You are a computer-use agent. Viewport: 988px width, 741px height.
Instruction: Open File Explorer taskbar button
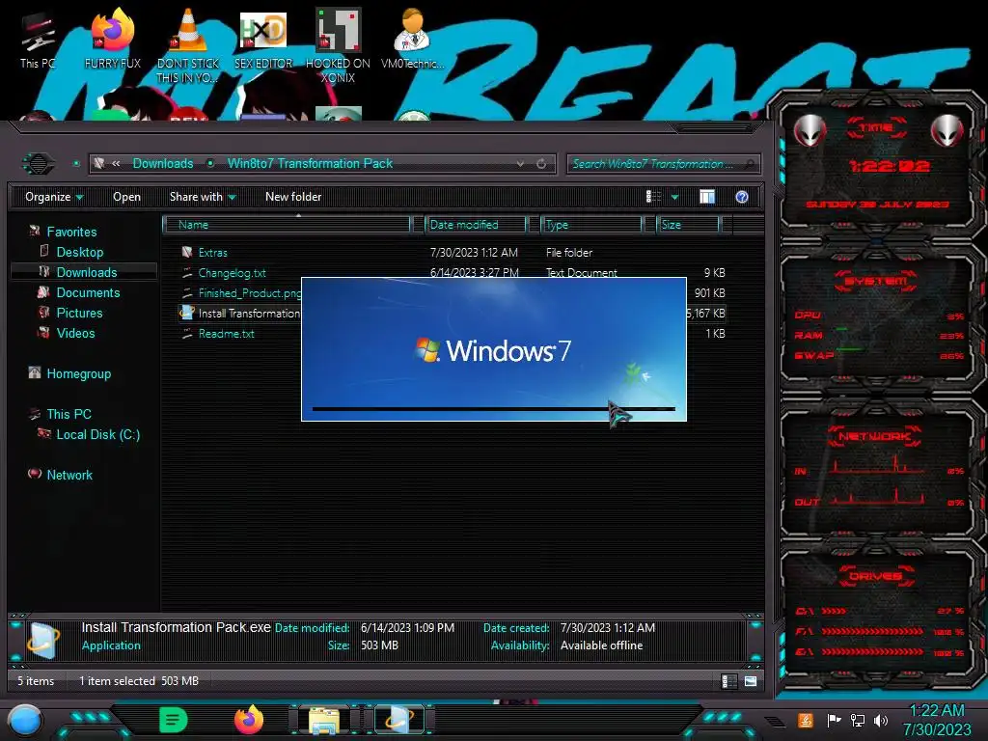click(x=324, y=720)
